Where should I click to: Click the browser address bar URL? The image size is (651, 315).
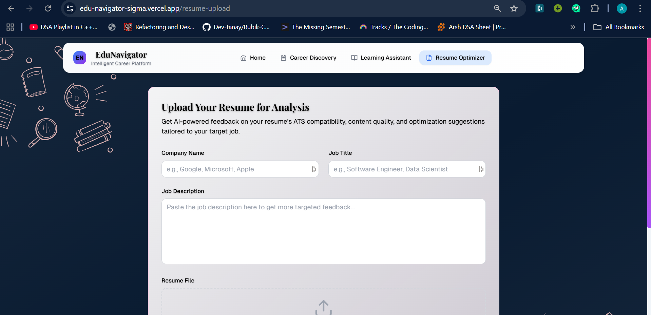pos(155,8)
